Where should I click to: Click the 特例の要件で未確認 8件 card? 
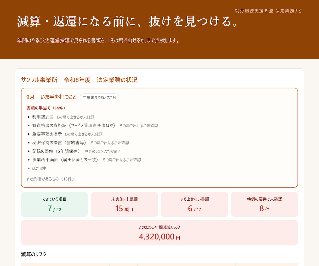tap(265, 204)
